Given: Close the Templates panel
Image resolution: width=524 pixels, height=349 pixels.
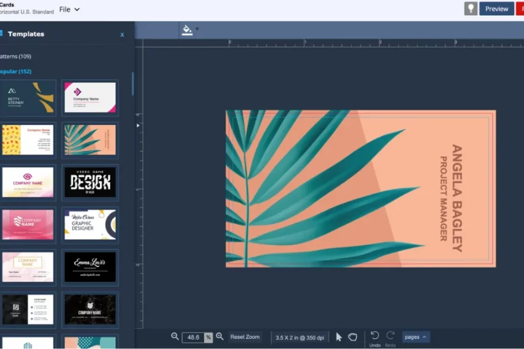Looking at the screenshot, I should click(122, 35).
